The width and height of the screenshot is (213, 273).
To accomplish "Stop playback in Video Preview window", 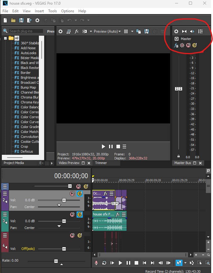I will (118, 147).
